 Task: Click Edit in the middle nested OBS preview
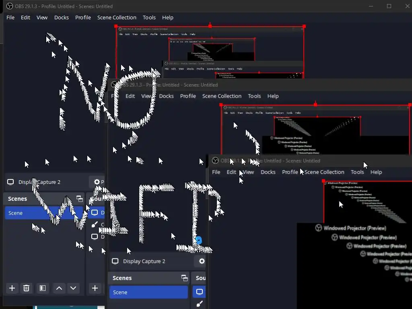[130, 96]
